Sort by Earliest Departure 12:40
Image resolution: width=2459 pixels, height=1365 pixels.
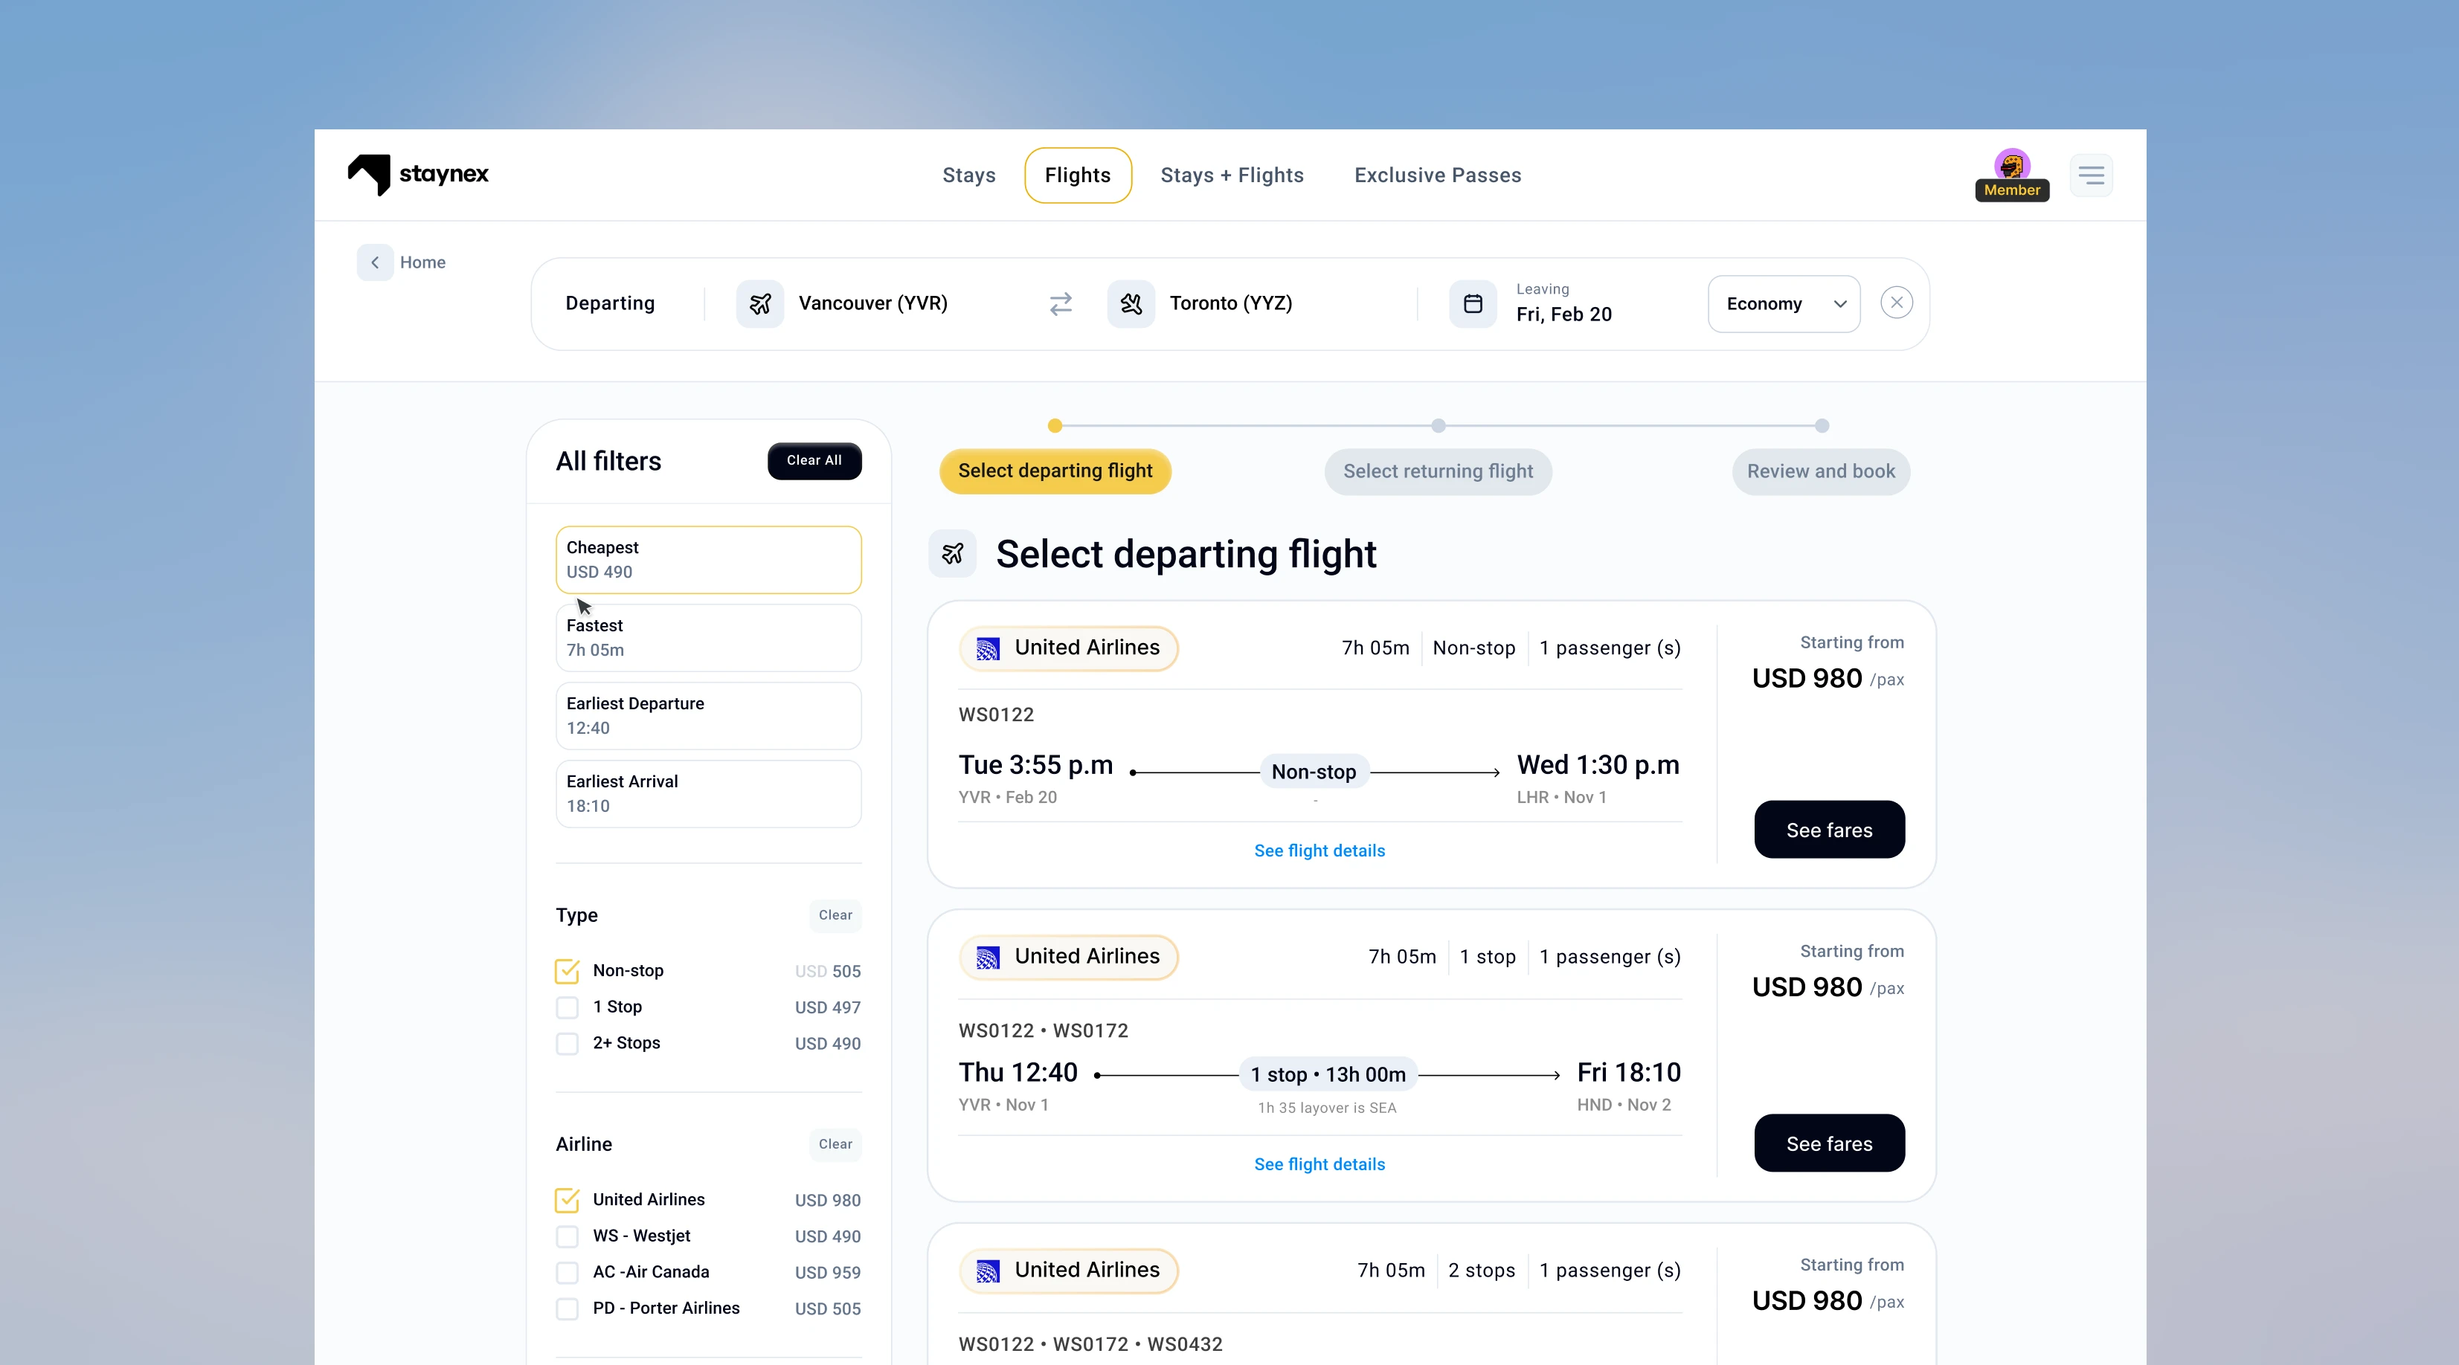708,715
